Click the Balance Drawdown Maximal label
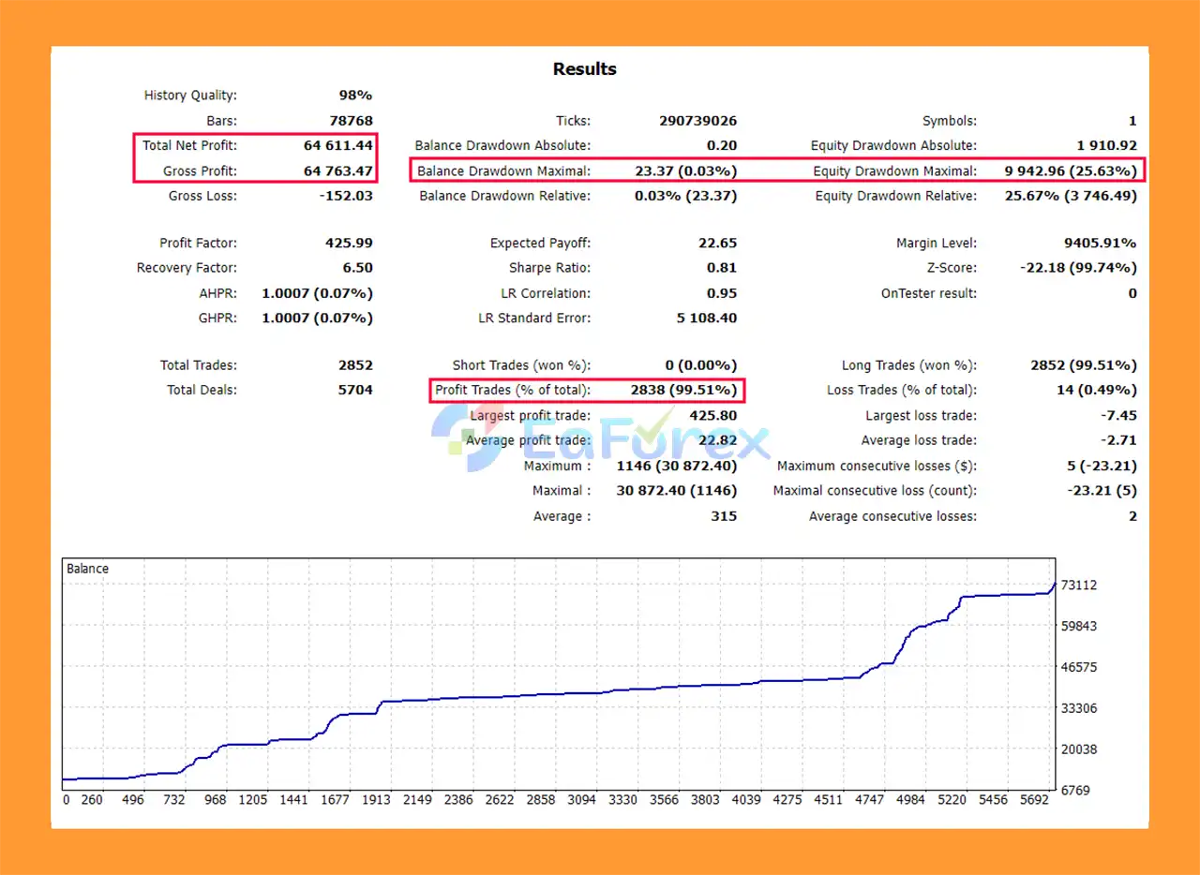 [x=503, y=171]
